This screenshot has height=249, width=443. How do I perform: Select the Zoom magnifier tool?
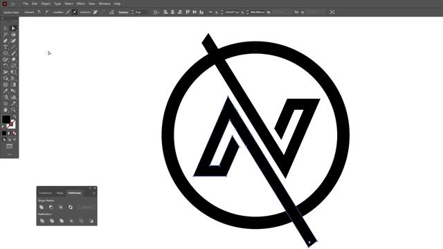(13, 110)
